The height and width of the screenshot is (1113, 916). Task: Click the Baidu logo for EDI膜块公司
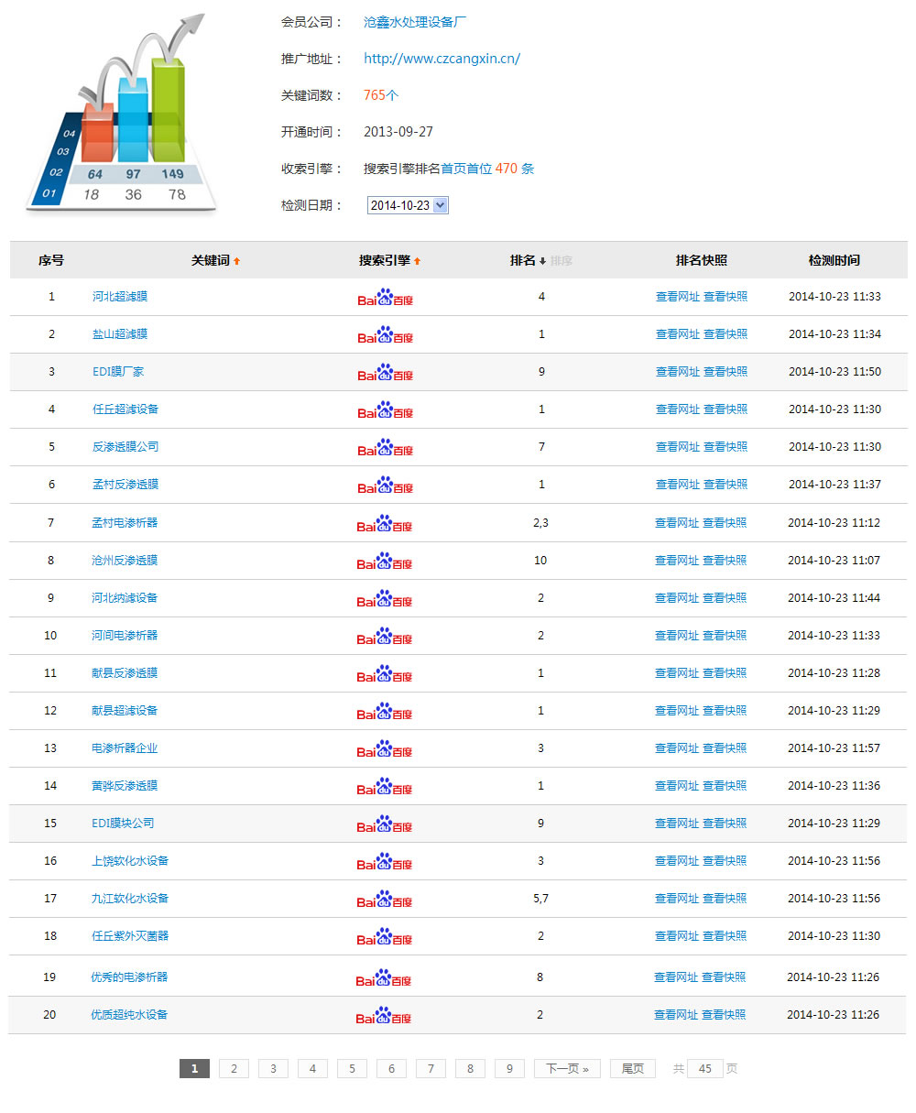pyautogui.click(x=385, y=824)
